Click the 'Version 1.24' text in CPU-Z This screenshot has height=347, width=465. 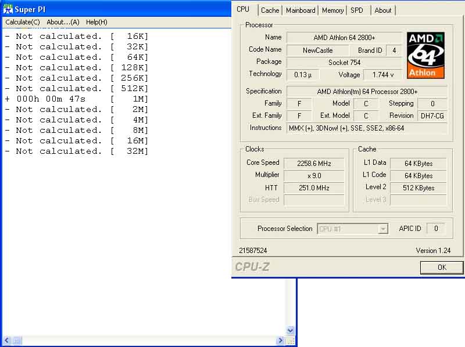coord(433,251)
